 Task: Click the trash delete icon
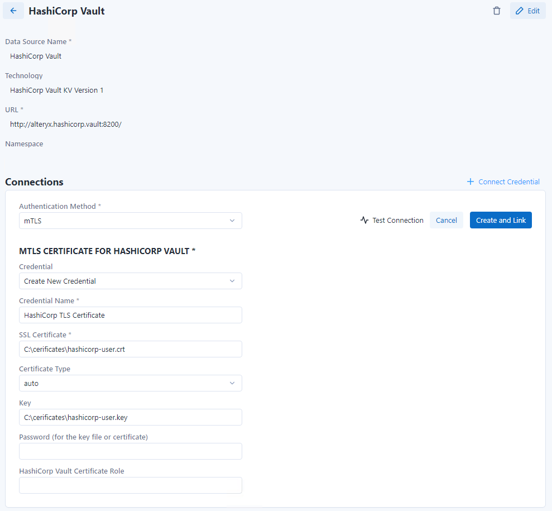(x=496, y=11)
